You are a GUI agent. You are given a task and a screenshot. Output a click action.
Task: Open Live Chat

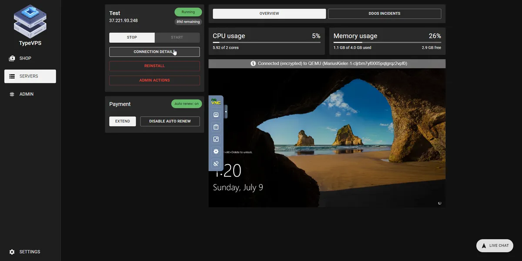[x=495, y=245]
